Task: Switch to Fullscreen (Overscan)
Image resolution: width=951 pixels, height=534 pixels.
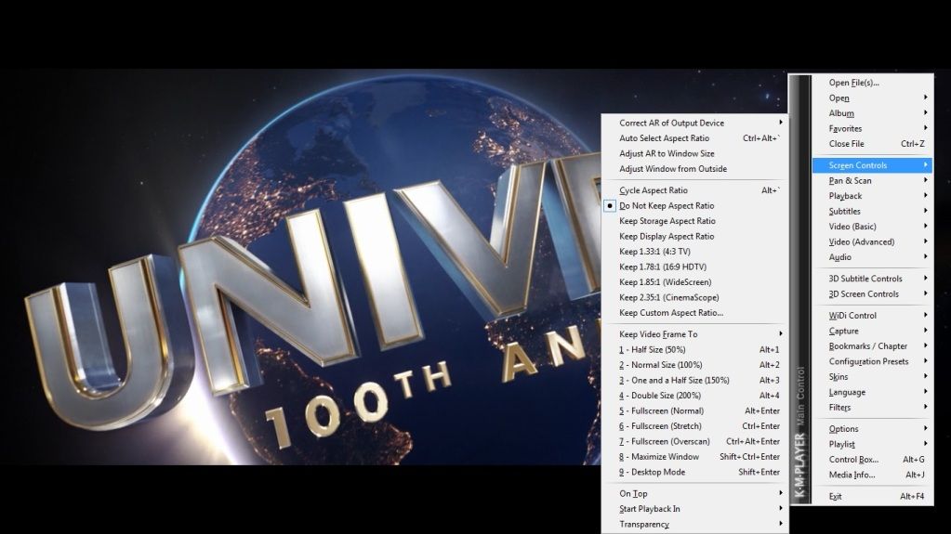Action: [x=694, y=441]
